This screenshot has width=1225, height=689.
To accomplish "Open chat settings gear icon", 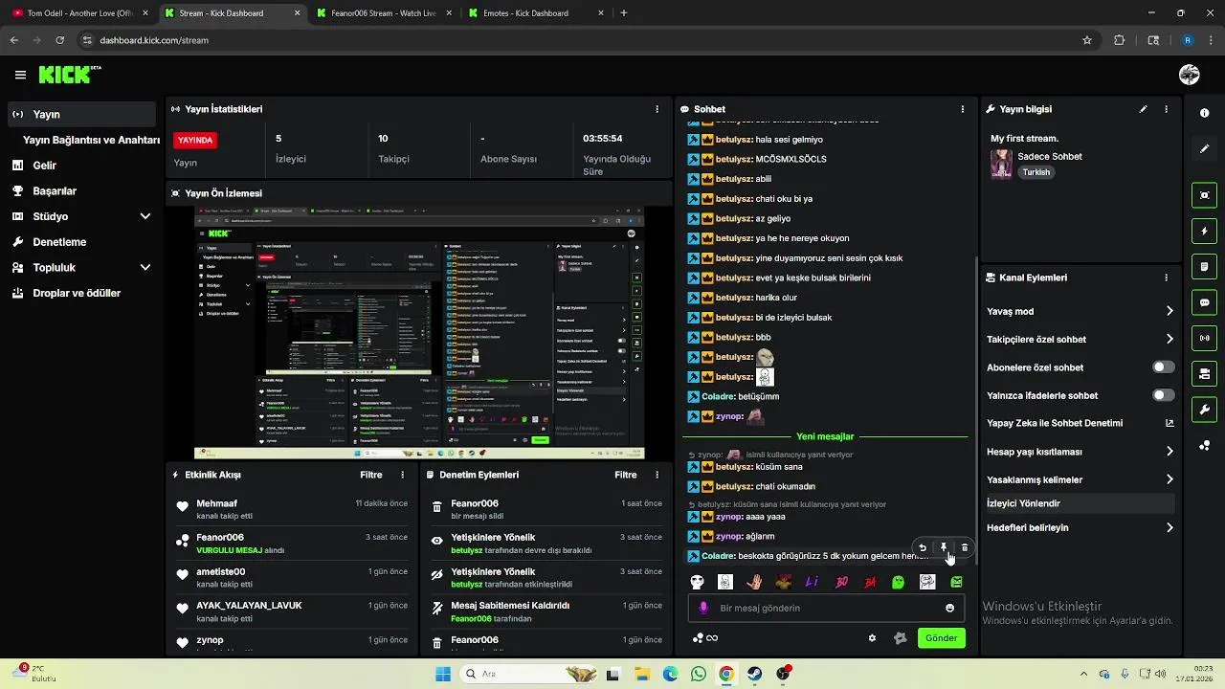I will click(872, 638).
